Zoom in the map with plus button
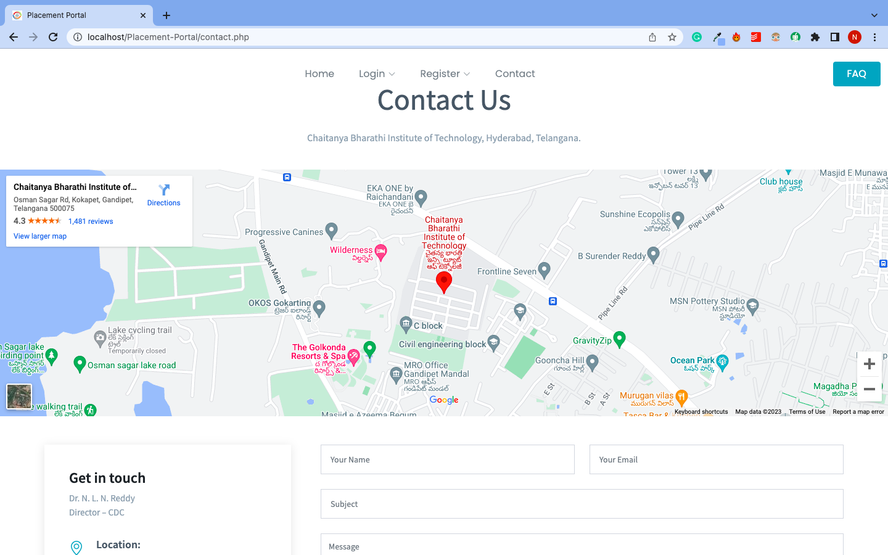The image size is (888, 555). pos(869,364)
